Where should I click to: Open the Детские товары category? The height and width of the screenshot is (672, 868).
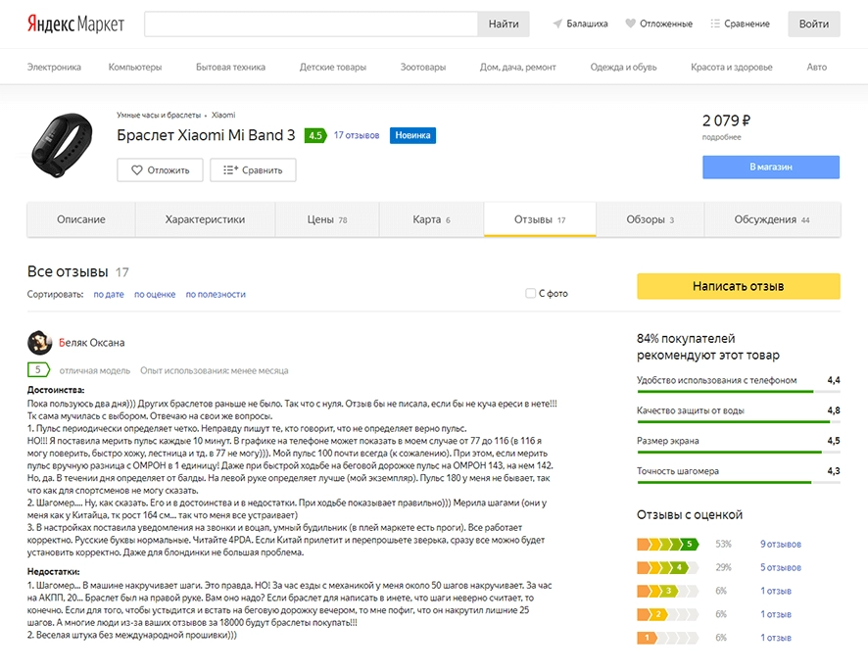(x=333, y=67)
